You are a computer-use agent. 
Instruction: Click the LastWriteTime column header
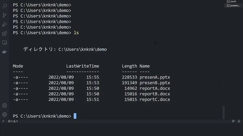point(83,66)
